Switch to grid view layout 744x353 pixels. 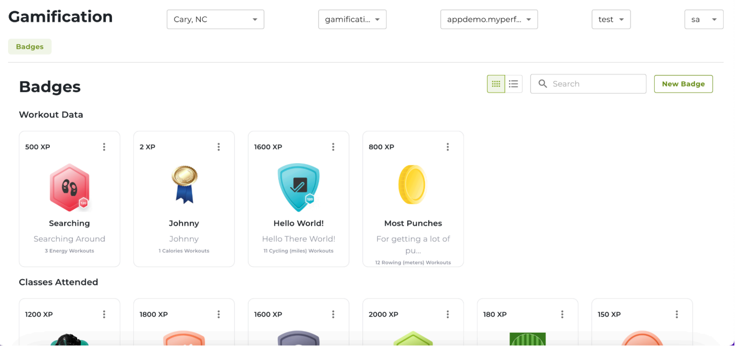point(496,84)
